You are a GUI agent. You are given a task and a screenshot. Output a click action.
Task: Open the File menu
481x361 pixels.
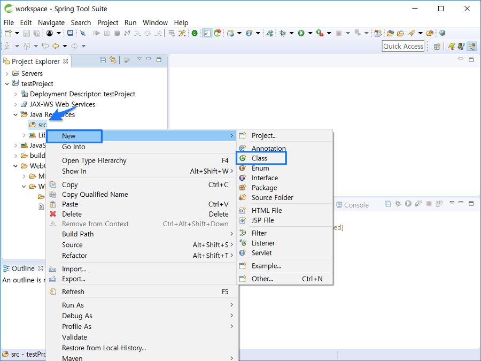9,22
